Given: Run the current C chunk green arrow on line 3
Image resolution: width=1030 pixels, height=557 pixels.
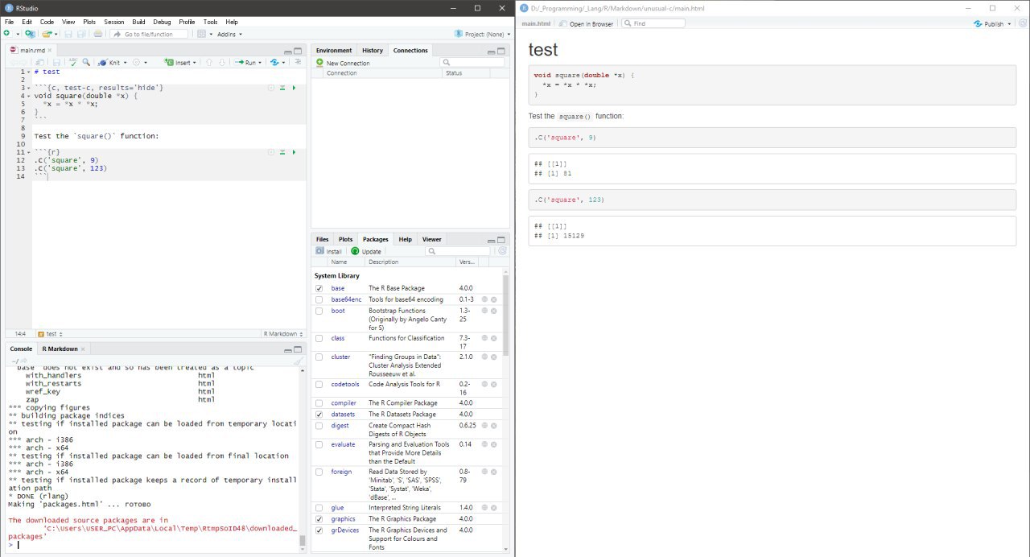Looking at the screenshot, I should pos(294,87).
